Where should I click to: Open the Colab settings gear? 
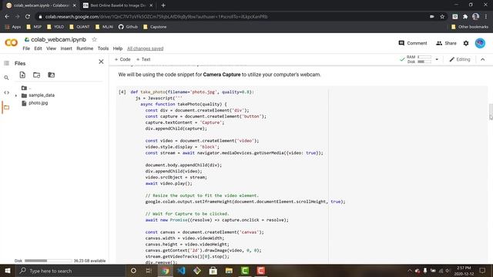click(466, 43)
